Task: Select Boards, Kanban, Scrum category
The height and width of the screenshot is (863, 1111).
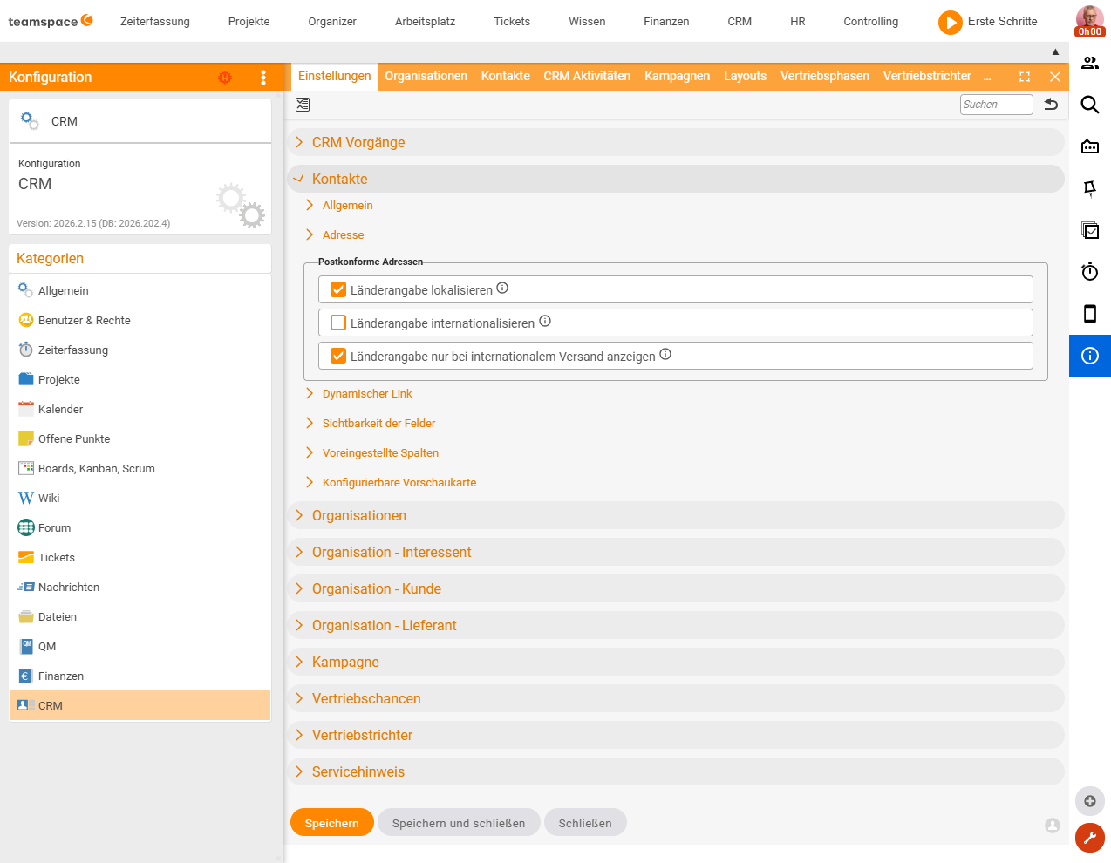Action: tap(140, 469)
